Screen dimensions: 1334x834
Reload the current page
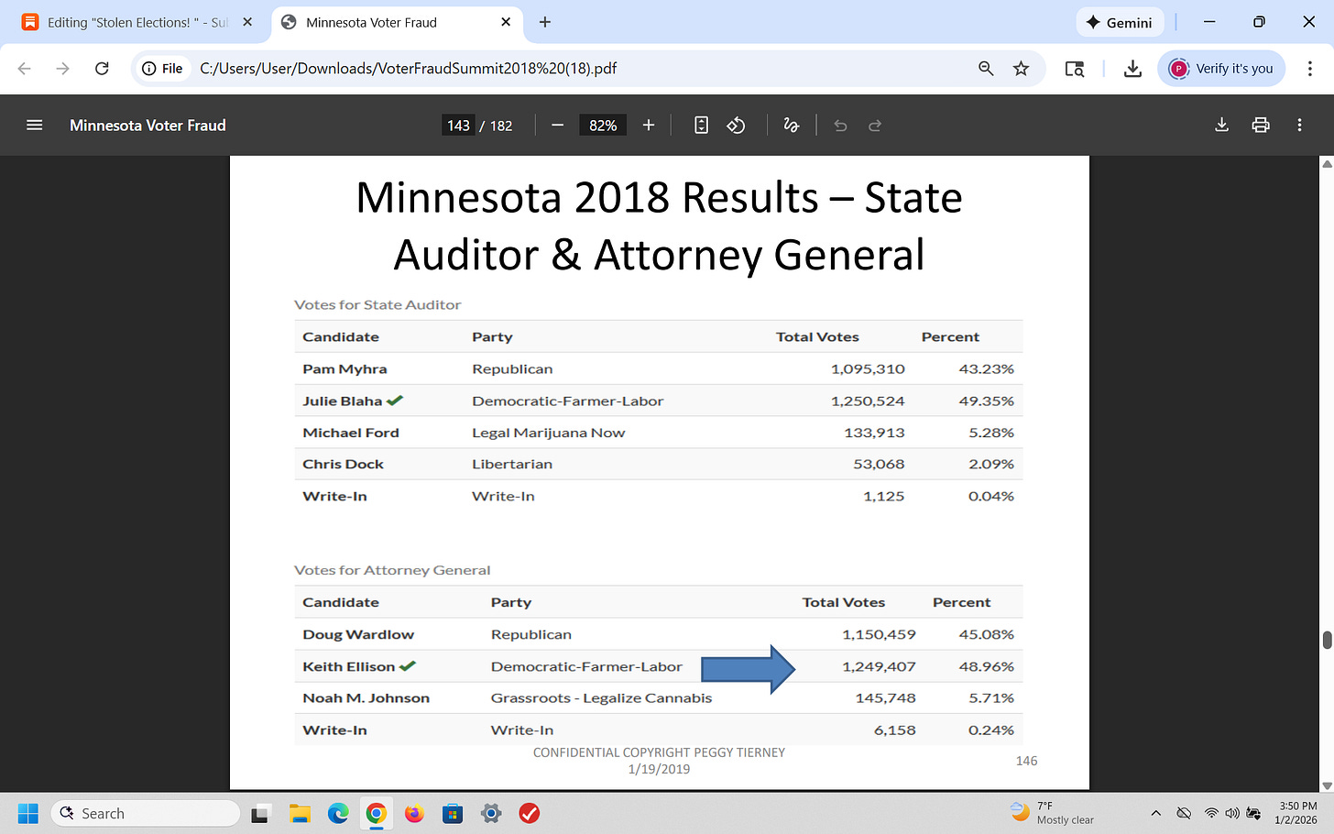pos(102,69)
